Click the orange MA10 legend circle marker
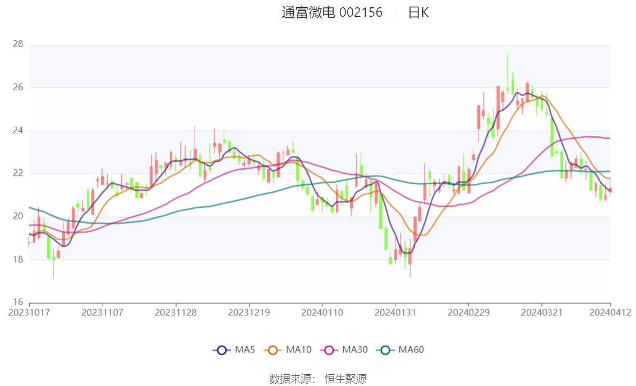The height and width of the screenshot is (386, 636). (273, 350)
